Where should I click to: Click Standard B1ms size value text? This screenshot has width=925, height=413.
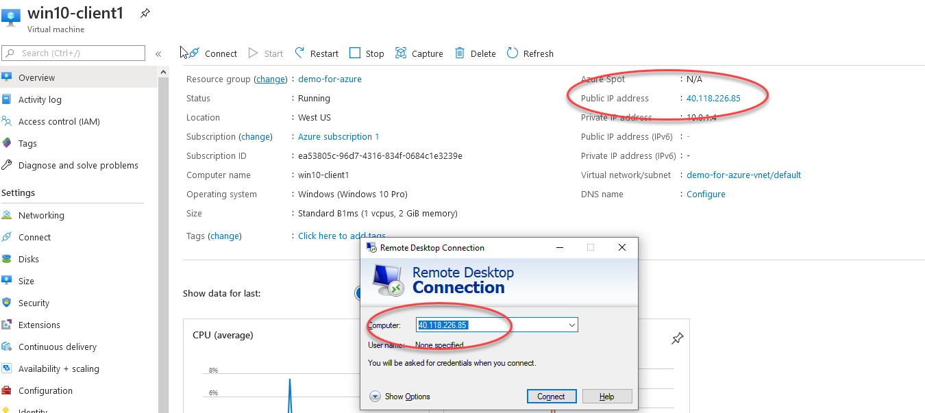coord(378,213)
